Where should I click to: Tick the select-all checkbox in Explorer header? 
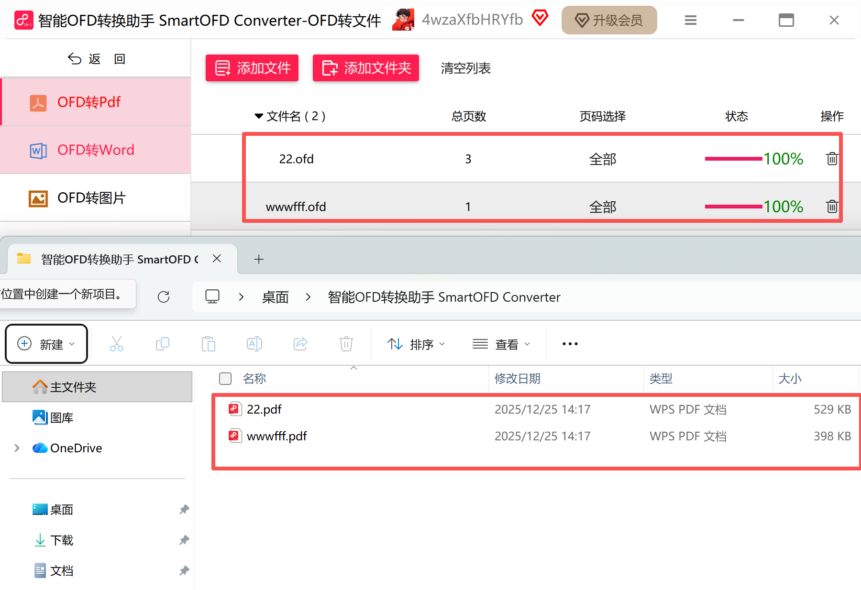click(x=225, y=379)
